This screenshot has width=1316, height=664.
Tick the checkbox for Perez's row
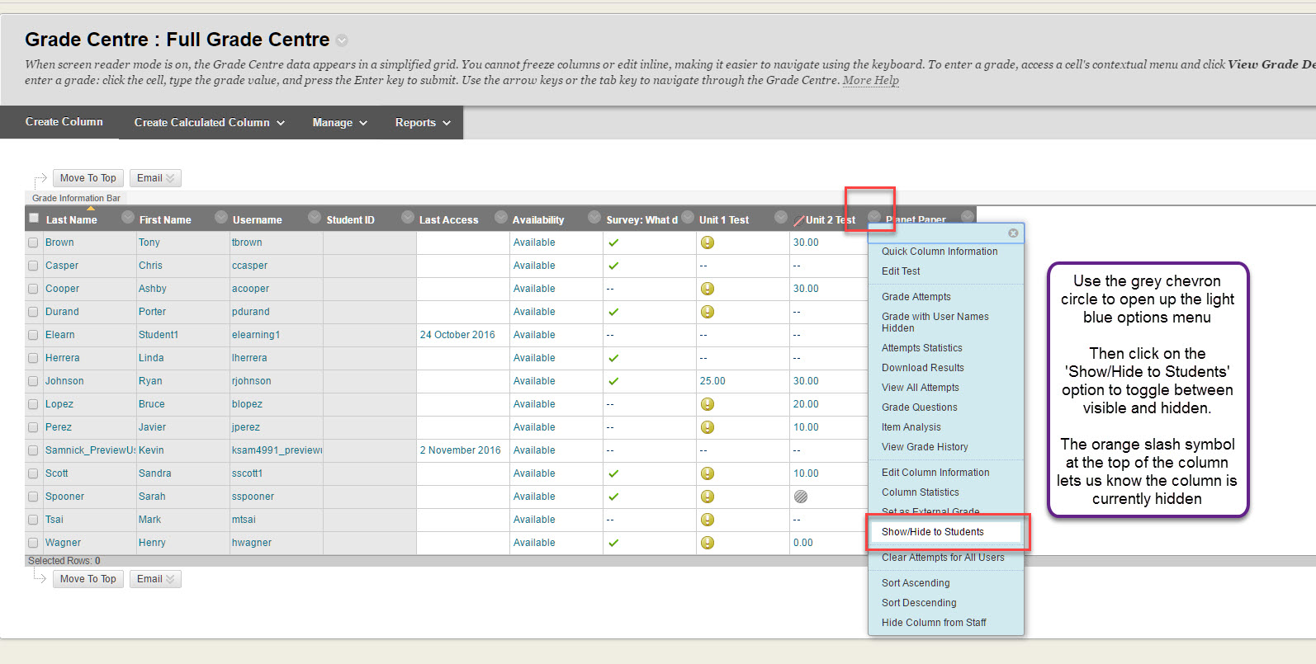point(33,427)
